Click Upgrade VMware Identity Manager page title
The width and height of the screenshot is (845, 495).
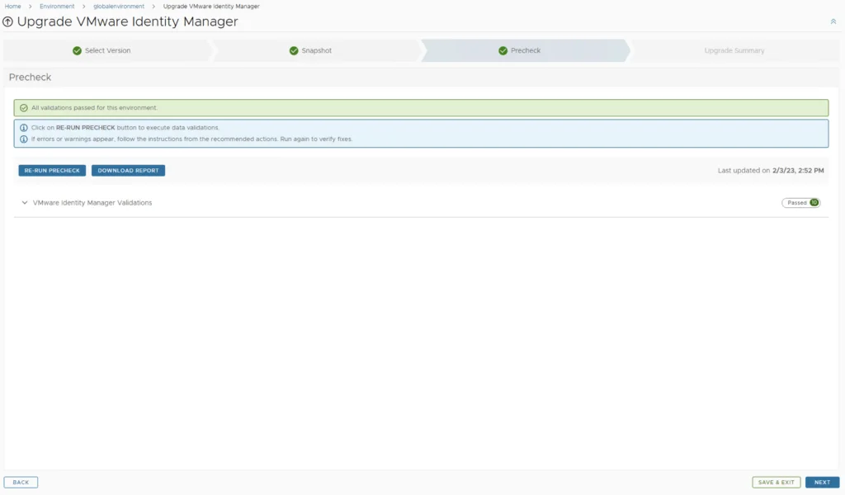tap(128, 21)
